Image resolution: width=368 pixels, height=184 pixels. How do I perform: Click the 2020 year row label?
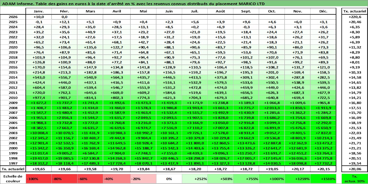click(13, 47)
